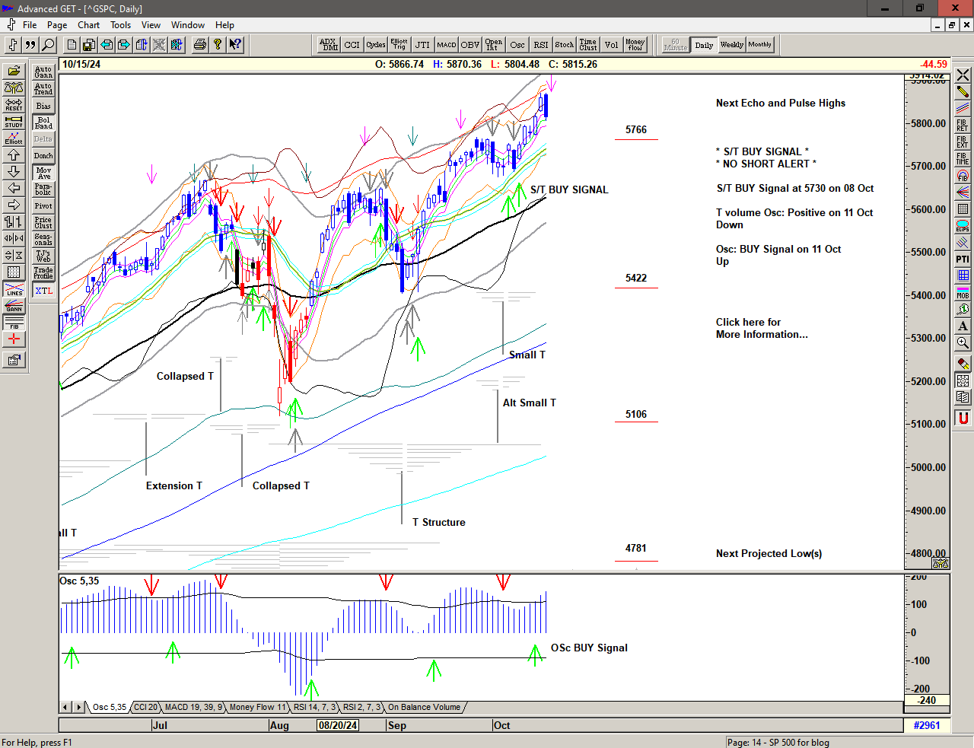
Task: Activate the MOB make-or-break tool
Action: click(x=963, y=293)
